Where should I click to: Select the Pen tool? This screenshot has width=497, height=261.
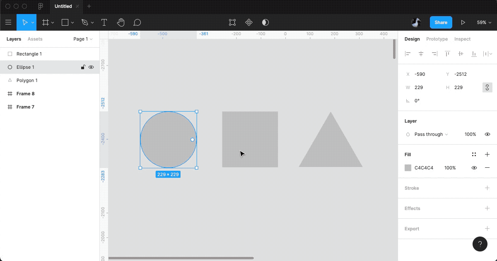84,22
